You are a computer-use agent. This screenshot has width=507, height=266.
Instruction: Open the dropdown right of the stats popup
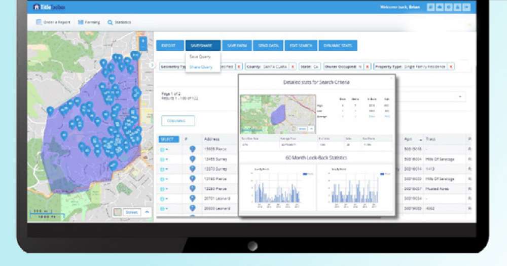click(460, 97)
